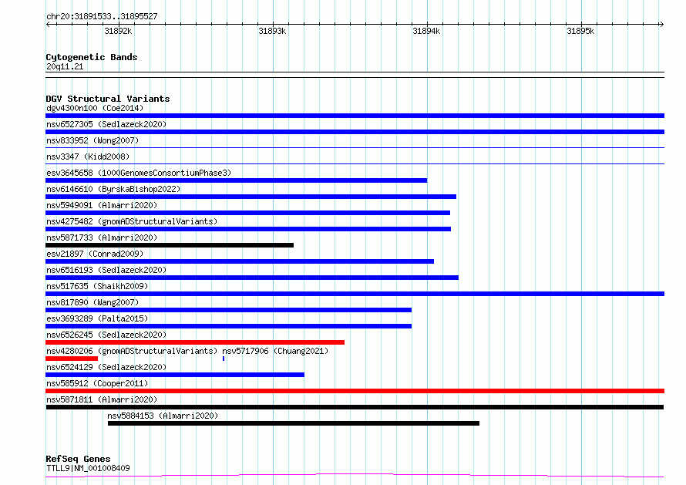Open the nsv5871811 (Almarri2020) label
This screenshot has width=686, height=485.
point(102,399)
